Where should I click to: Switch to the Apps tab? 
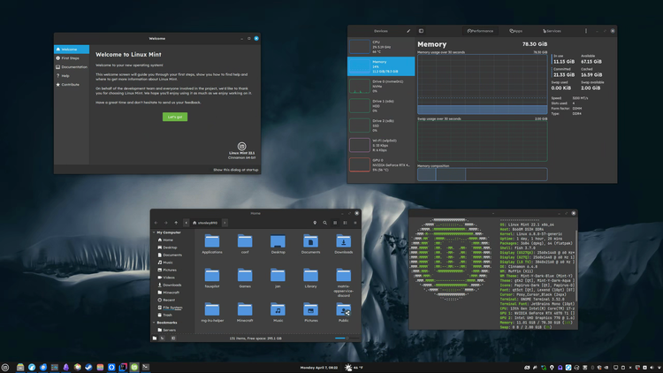point(516,31)
